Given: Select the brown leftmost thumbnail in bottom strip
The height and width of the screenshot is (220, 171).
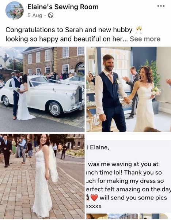Looking at the screenshot, I should pyautogui.click(x=97, y=216).
